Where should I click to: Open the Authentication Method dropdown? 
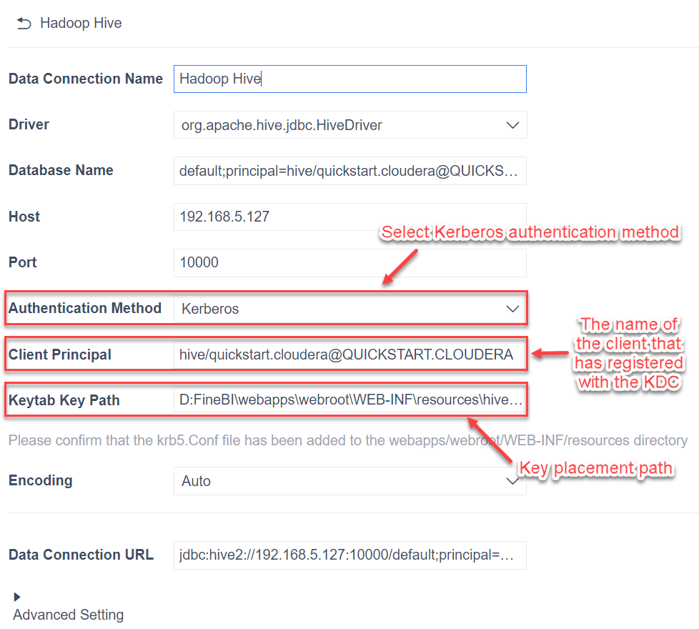click(x=350, y=308)
